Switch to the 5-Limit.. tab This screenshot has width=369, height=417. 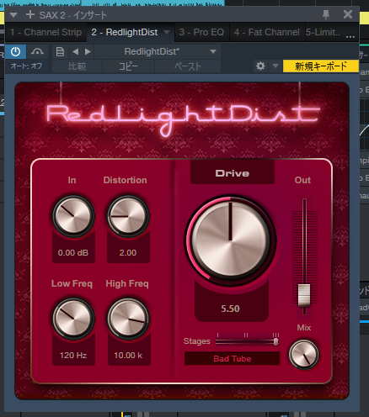[323, 32]
